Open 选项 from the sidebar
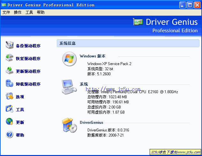 (x=20, y=97)
